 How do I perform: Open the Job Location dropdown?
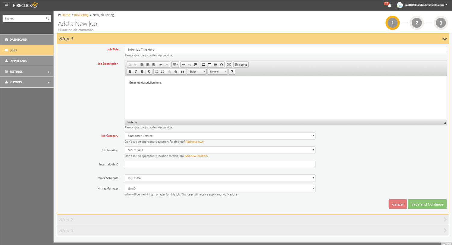(x=220, y=150)
